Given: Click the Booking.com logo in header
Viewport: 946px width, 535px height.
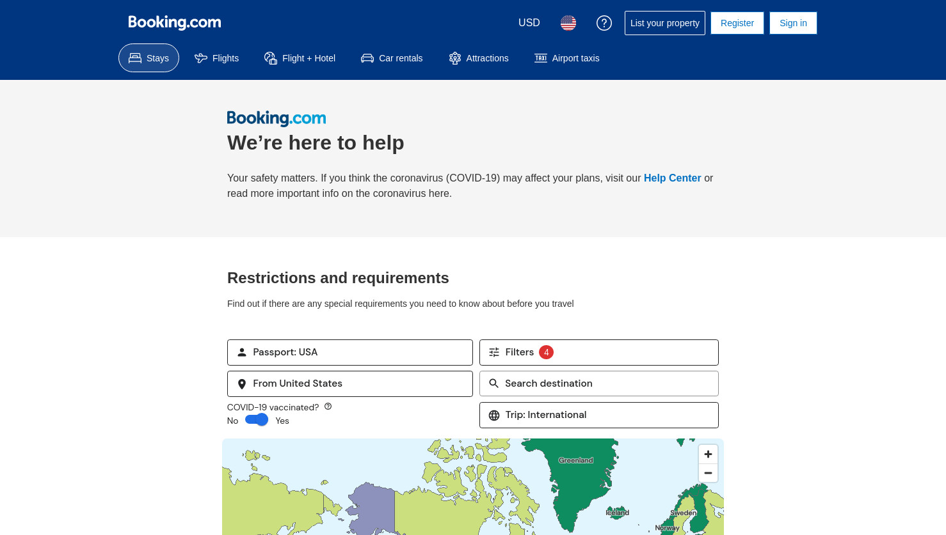Looking at the screenshot, I should coord(174,22).
